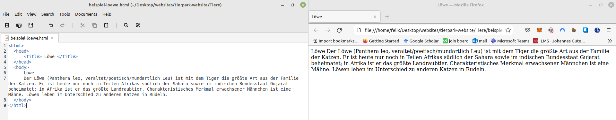Open find and replace icon

click(138, 25)
